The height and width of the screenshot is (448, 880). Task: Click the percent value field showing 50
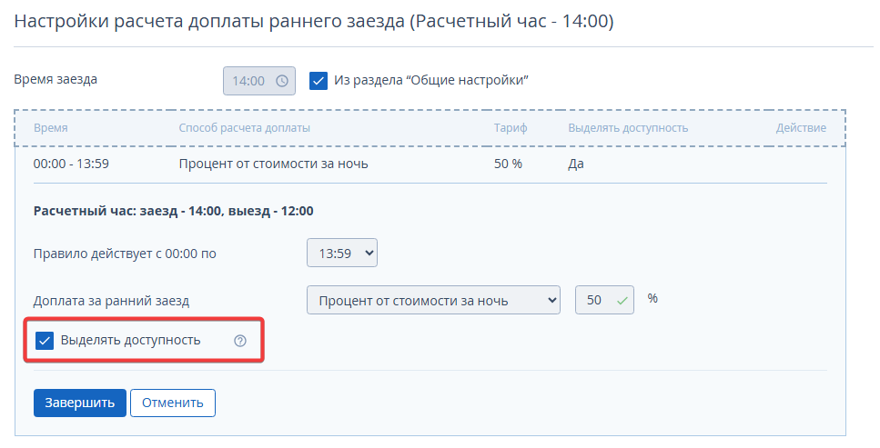coord(604,300)
